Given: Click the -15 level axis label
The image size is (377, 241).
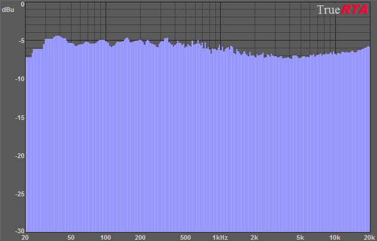Looking at the screenshot, I should coord(20,118).
